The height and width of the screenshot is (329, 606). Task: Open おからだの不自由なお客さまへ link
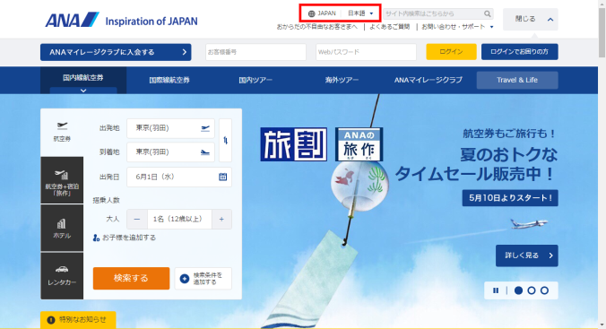click(x=317, y=27)
